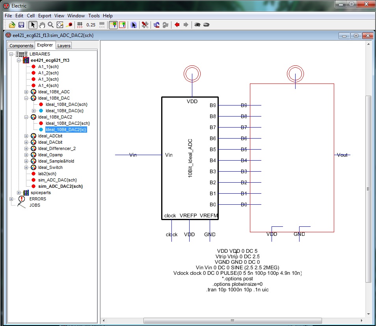Click the Undo icon in toolbar

(x=156, y=25)
